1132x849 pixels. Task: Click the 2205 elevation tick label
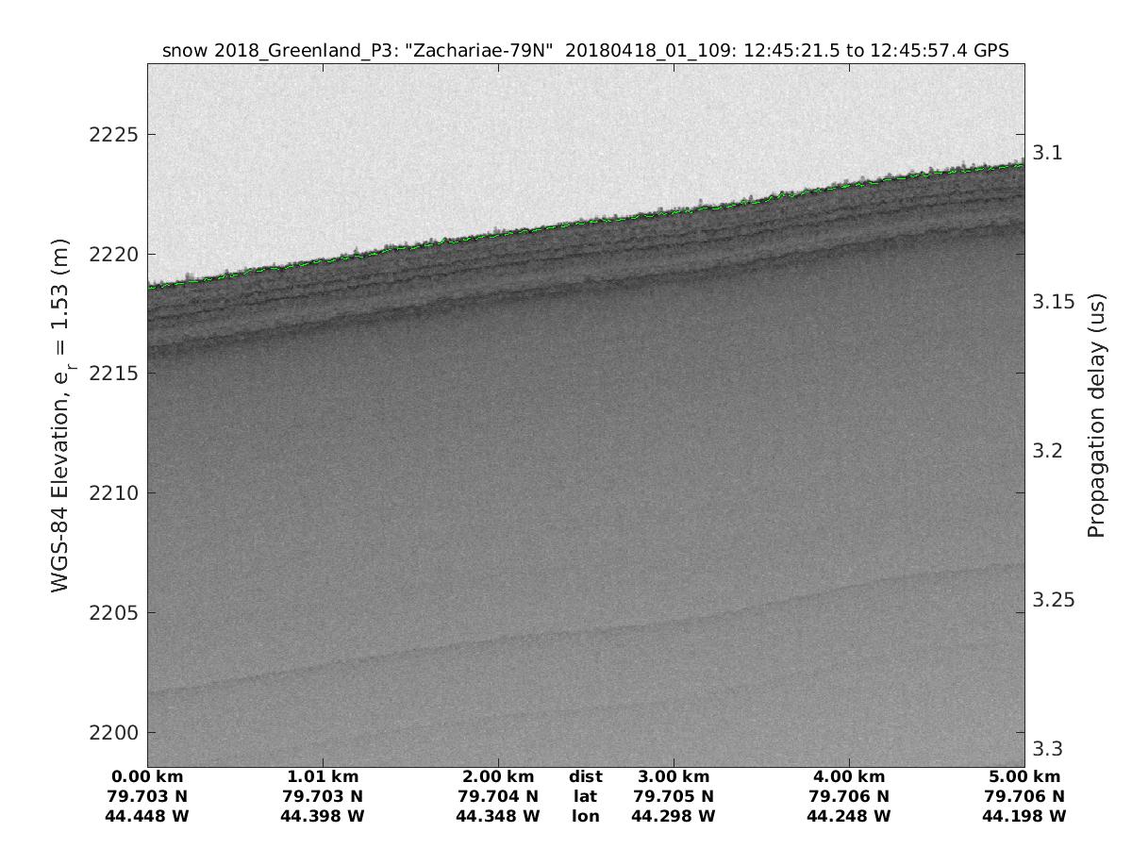tap(114, 613)
